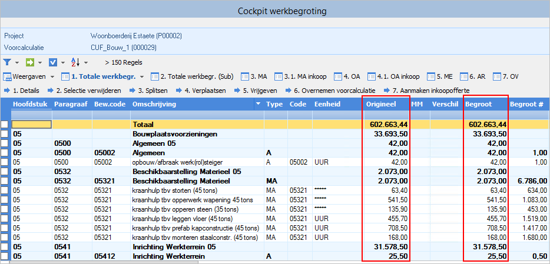Click action 6. Overnemen voorcalculatie
550x264 pixels.
(330, 91)
